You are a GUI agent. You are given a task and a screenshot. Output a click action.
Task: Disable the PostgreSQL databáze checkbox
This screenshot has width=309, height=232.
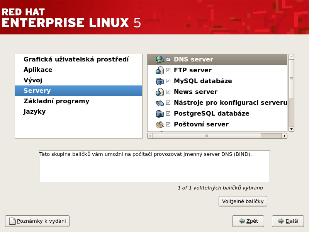168,113
